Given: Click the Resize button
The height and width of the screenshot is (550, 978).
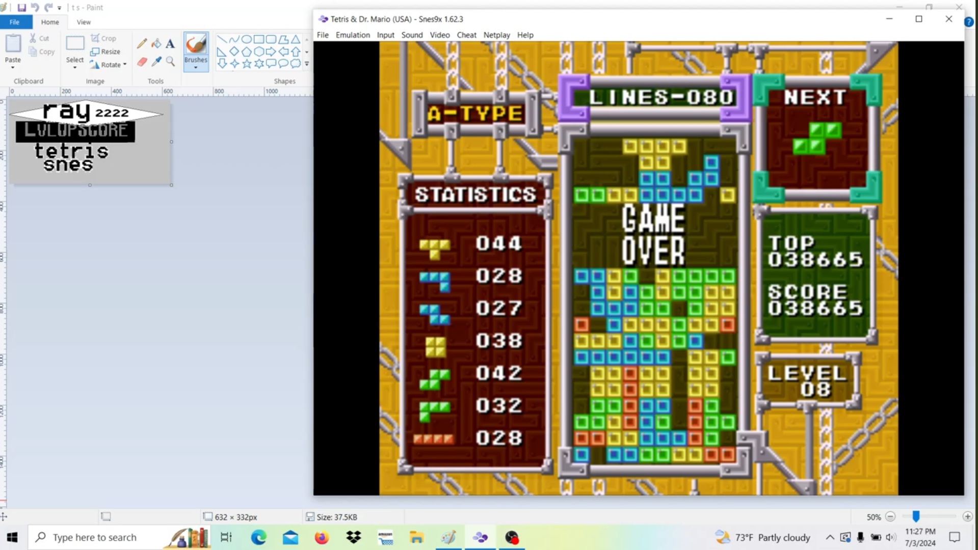Looking at the screenshot, I should [x=105, y=51].
